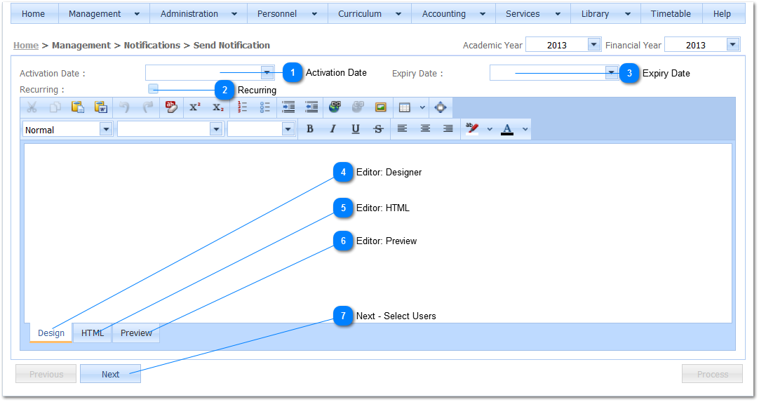Open the Curriculum menu
The image size is (759, 402).
[369, 13]
